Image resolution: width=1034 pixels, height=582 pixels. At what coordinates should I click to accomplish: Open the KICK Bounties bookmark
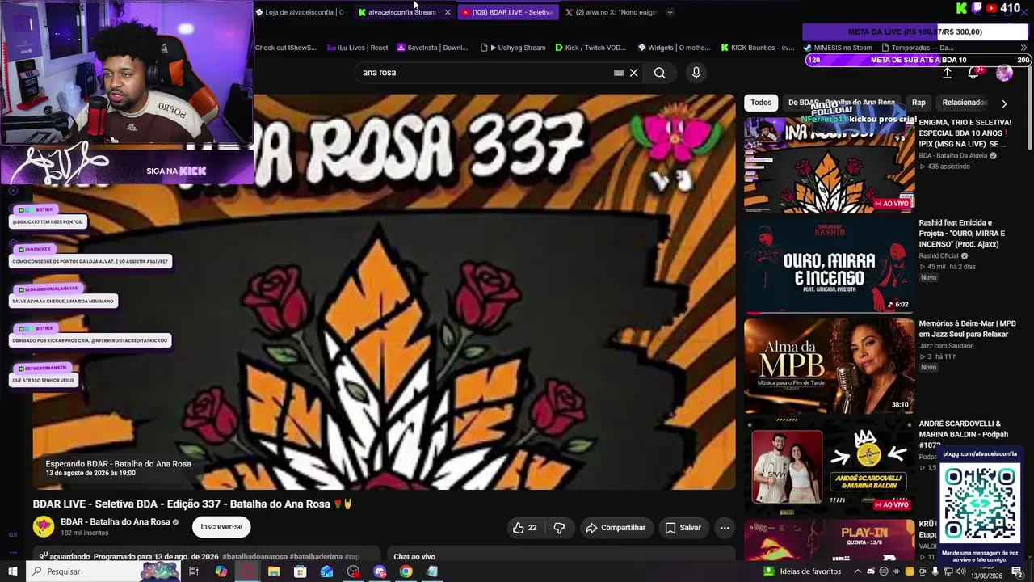coord(758,48)
